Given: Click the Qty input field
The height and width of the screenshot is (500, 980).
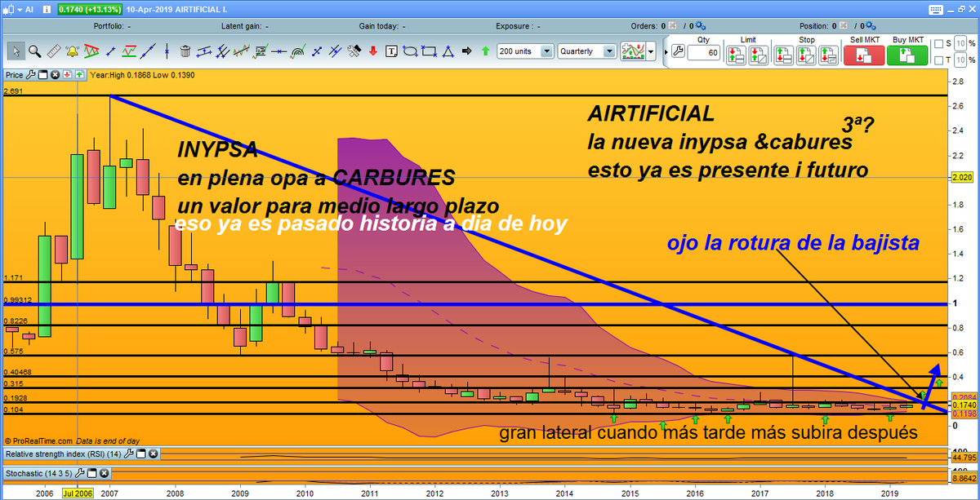Looking at the screenshot, I should point(703,53).
